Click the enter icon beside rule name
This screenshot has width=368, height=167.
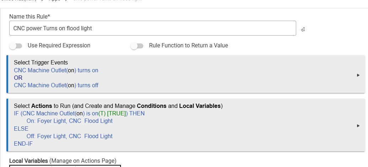tap(303, 29)
